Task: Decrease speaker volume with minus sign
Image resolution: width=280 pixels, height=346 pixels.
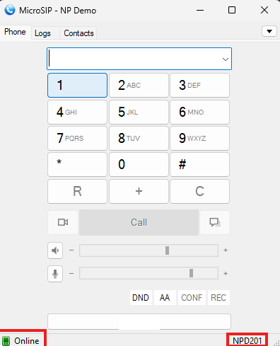Action: click(71, 250)
